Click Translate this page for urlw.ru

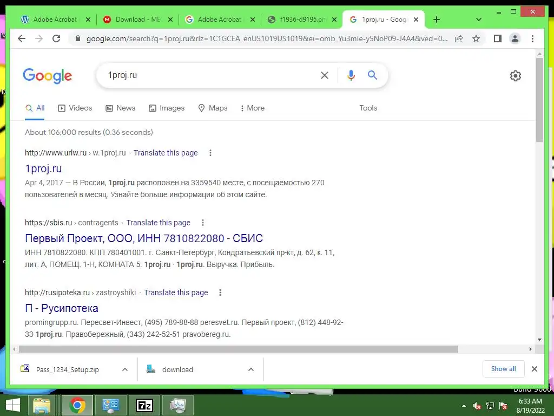pos(166,153)
